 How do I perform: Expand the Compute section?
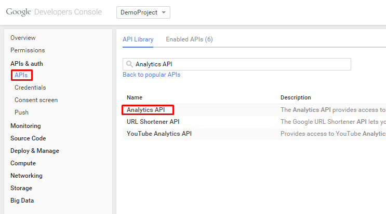(23, 163)
